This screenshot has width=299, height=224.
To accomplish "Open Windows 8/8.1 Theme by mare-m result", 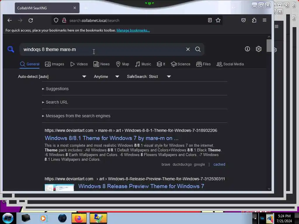I will pos(112,138).
